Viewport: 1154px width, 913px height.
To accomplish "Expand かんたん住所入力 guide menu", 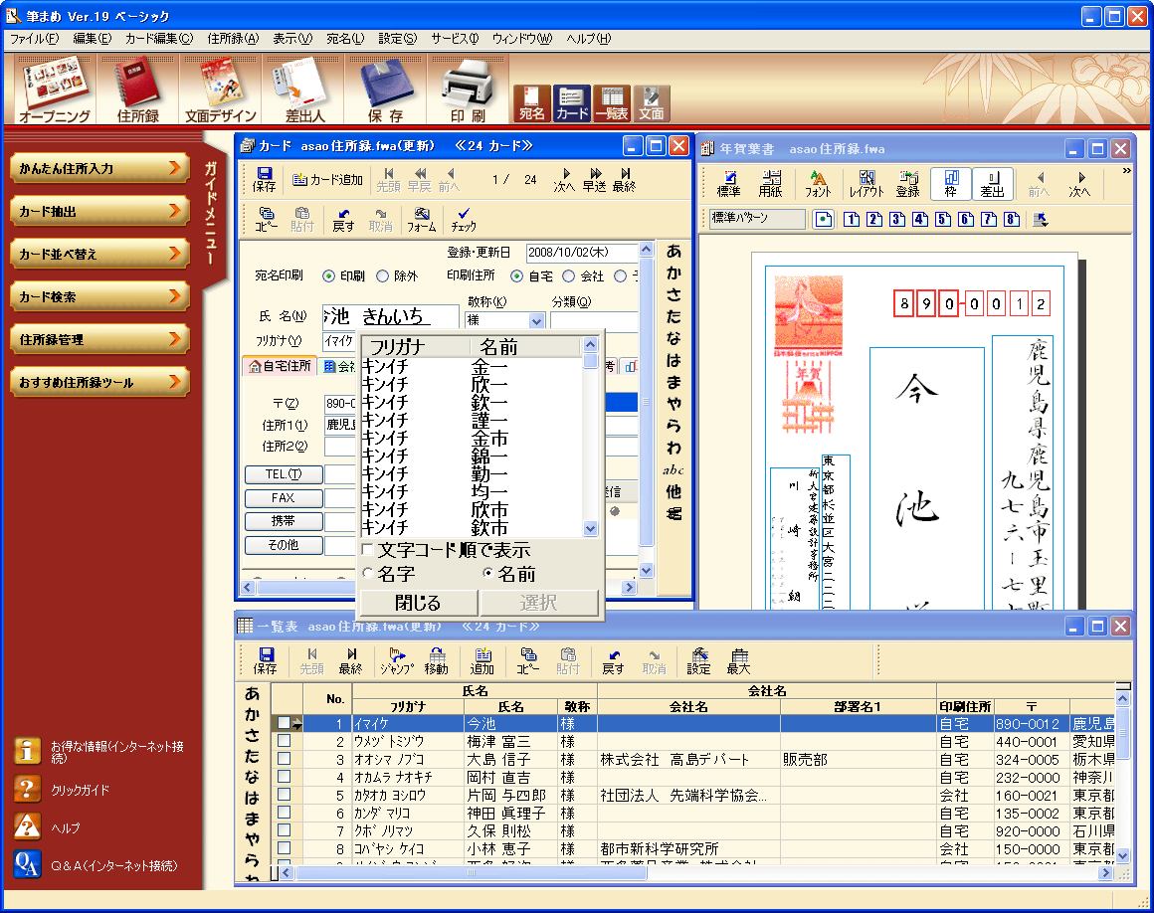I will (x=99, y=168).
